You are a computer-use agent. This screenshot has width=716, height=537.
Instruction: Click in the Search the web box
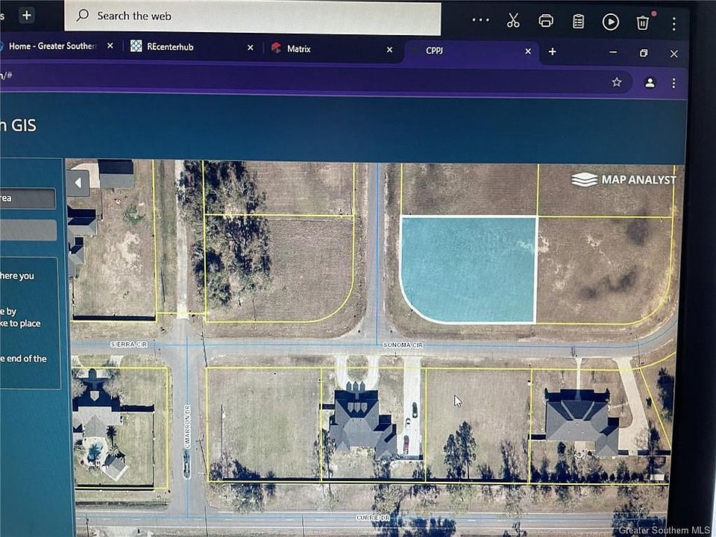pyautogui.click(x=254, y=16)
